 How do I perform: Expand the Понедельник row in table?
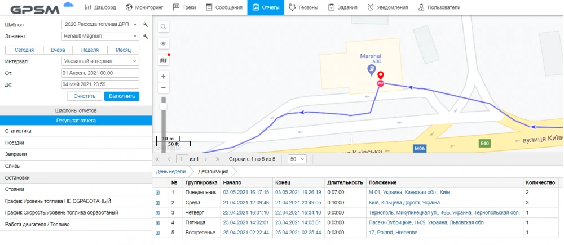[157, 193]
